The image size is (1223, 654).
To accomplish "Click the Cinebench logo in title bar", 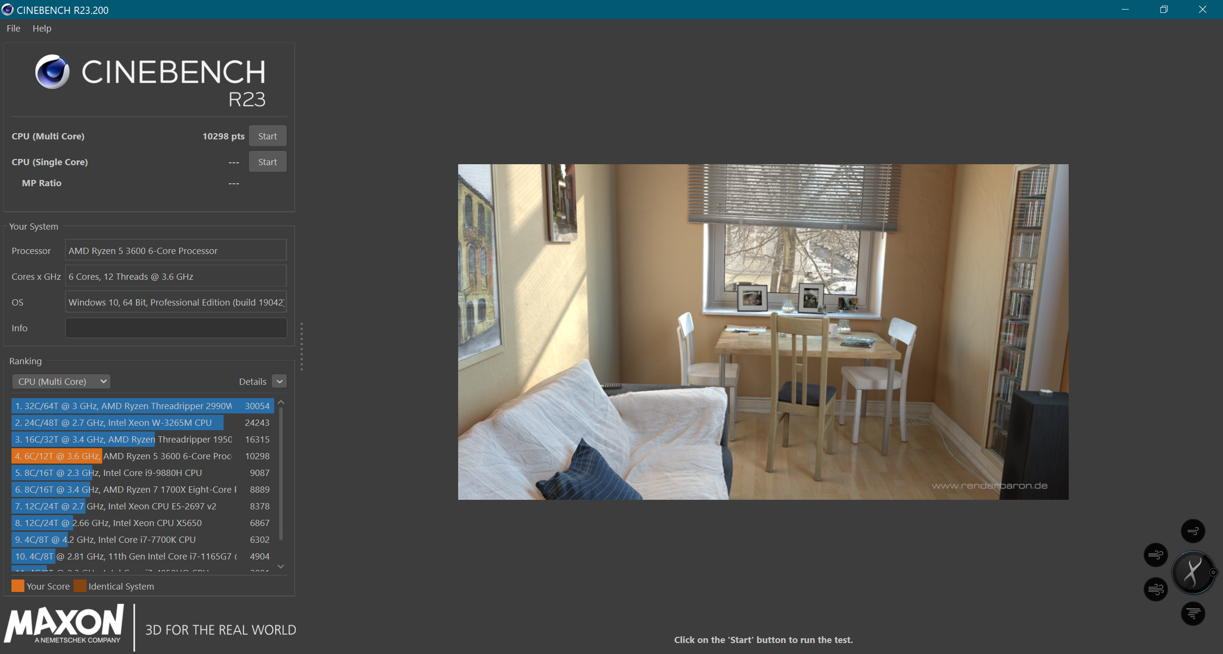I will click(7, 10).
